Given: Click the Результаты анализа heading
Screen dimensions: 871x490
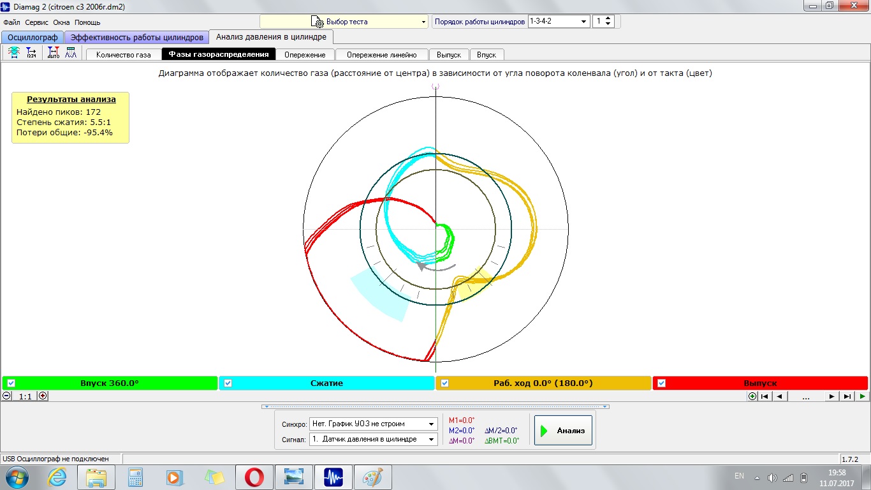Looking at the screenshot, I should (71, 100).
